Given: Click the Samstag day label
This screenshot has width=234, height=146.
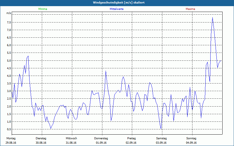Looking at the screenshot, I should tap(161, 138).
